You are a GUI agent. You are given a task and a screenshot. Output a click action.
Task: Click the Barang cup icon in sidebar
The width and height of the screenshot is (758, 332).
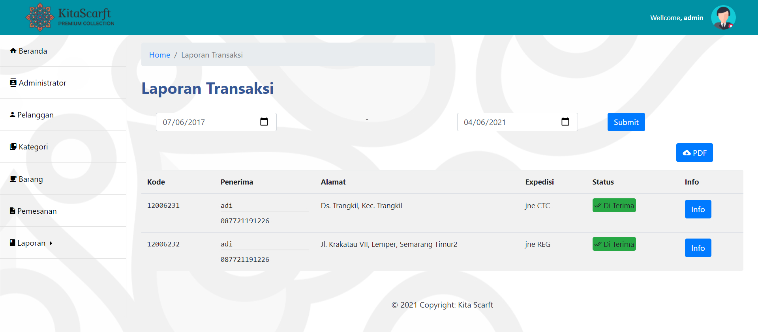tap(13, 179)
